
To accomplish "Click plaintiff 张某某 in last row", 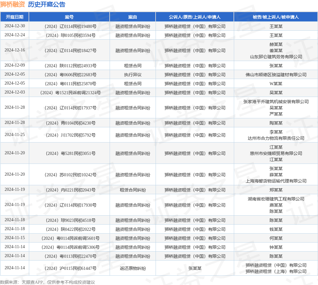I will tap(195, 268).
